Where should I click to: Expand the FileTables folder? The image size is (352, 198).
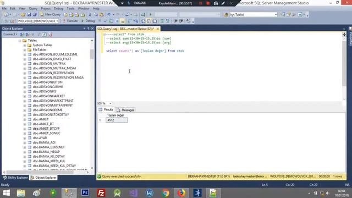coord(25,50)
